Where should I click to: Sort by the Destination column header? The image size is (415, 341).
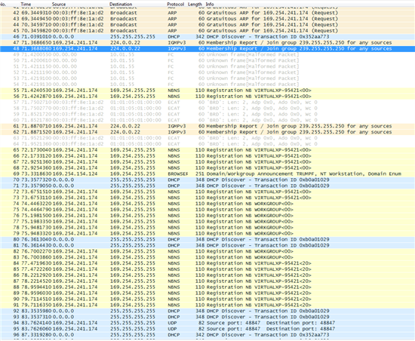coord(121,4)
